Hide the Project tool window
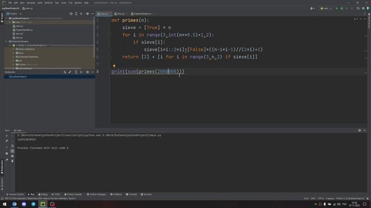Screen dimensions: 371x208 93,14
